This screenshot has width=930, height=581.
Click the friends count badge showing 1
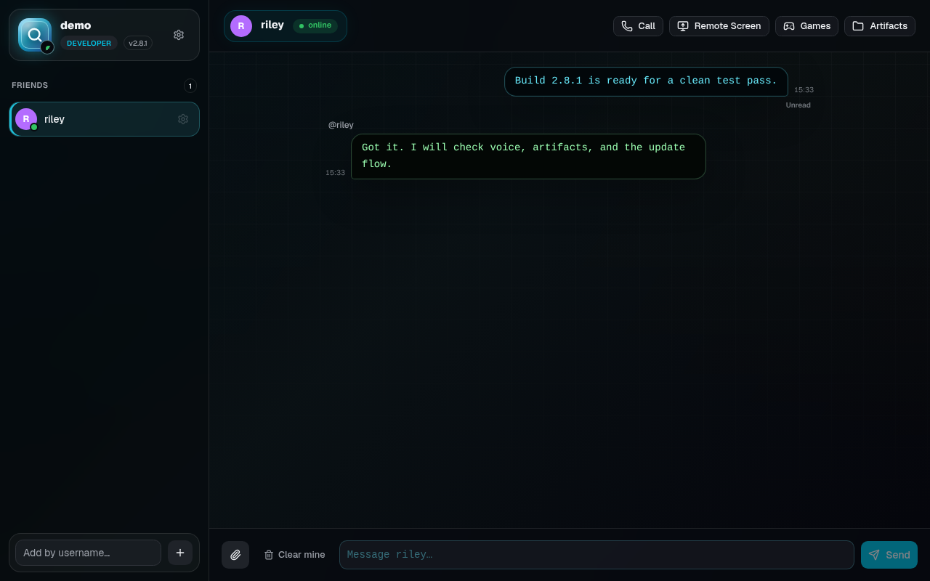190,86
